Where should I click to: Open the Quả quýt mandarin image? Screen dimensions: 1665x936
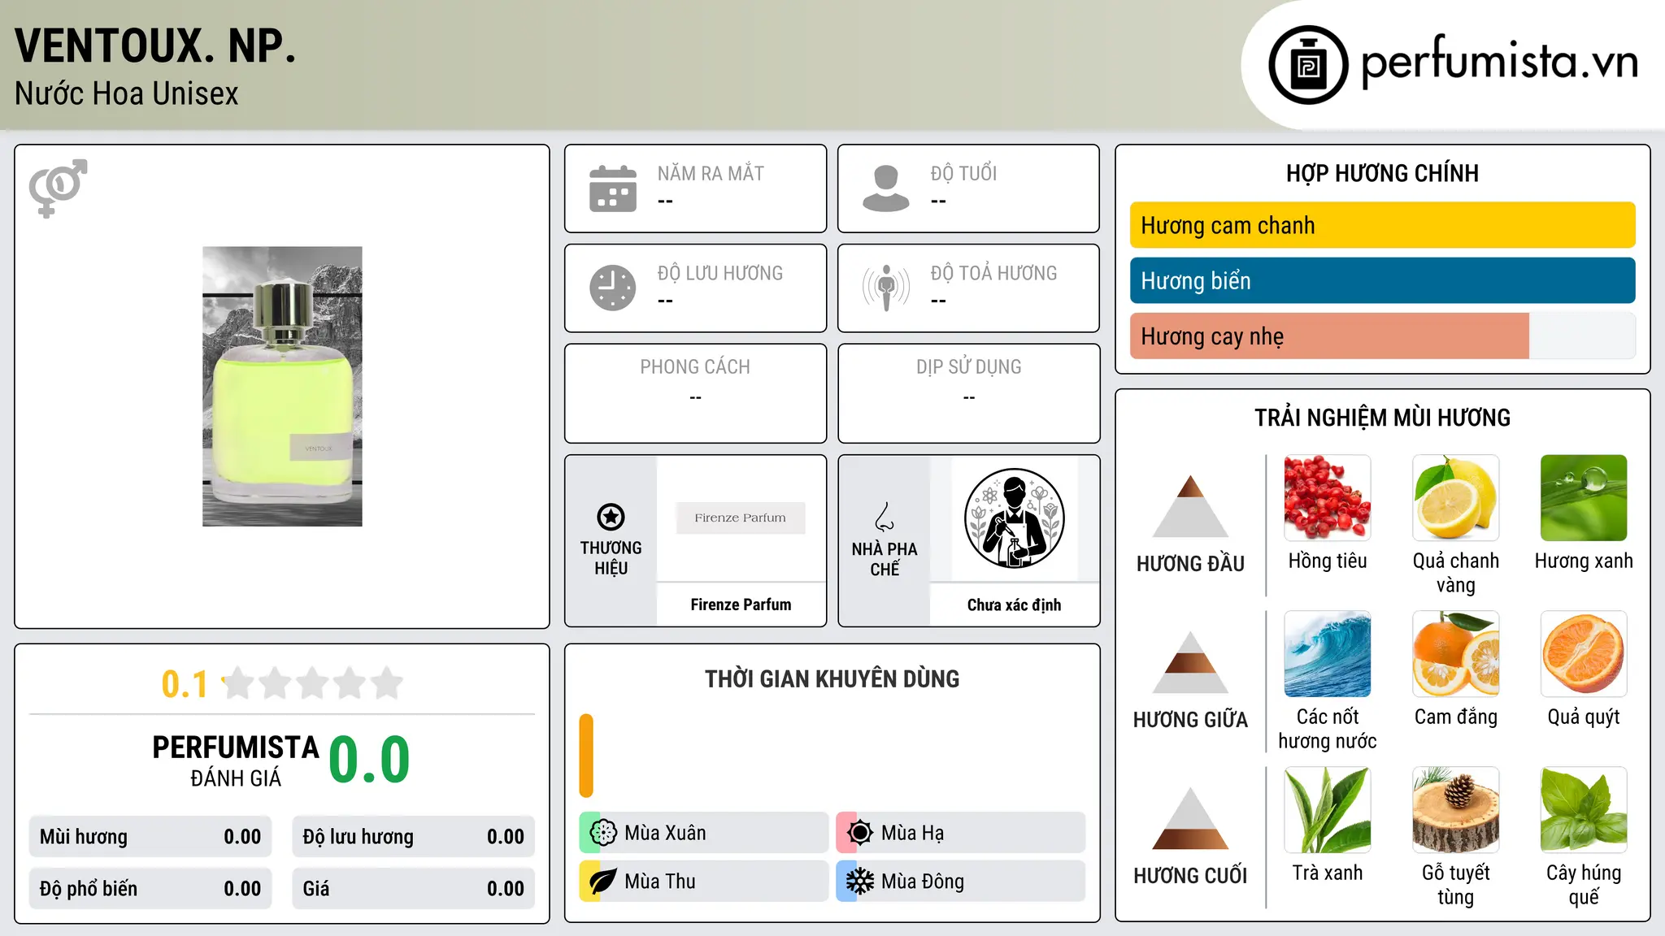[x=1584, y=653]
